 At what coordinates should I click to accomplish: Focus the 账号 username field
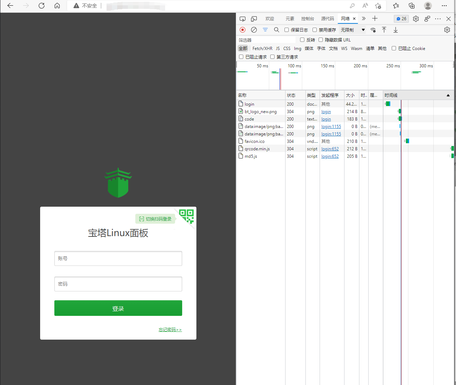[118, 258]
